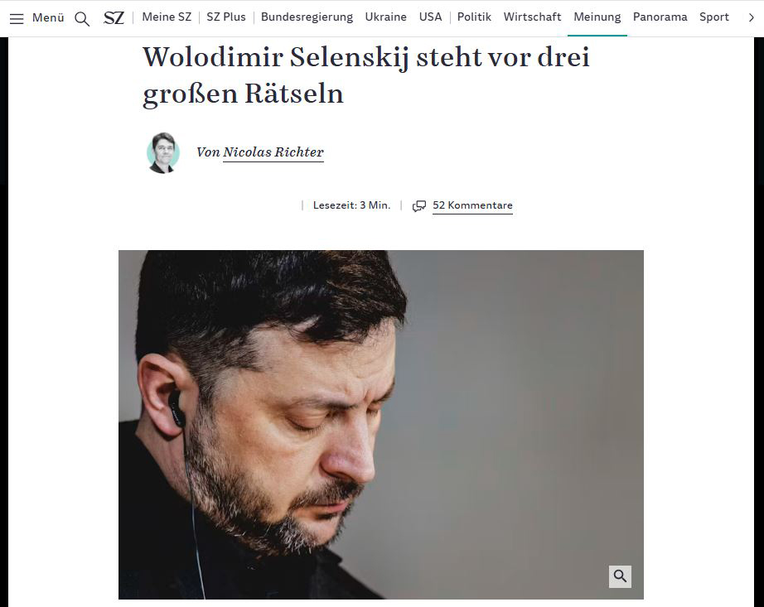
Task: Go to the Ukraine topic
Action: (x=386, y=17)
